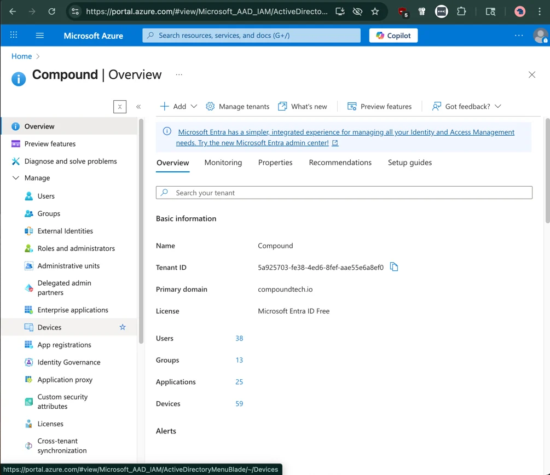
Task: Open Copilot in the top bar
Action: [x=393, y=36]
